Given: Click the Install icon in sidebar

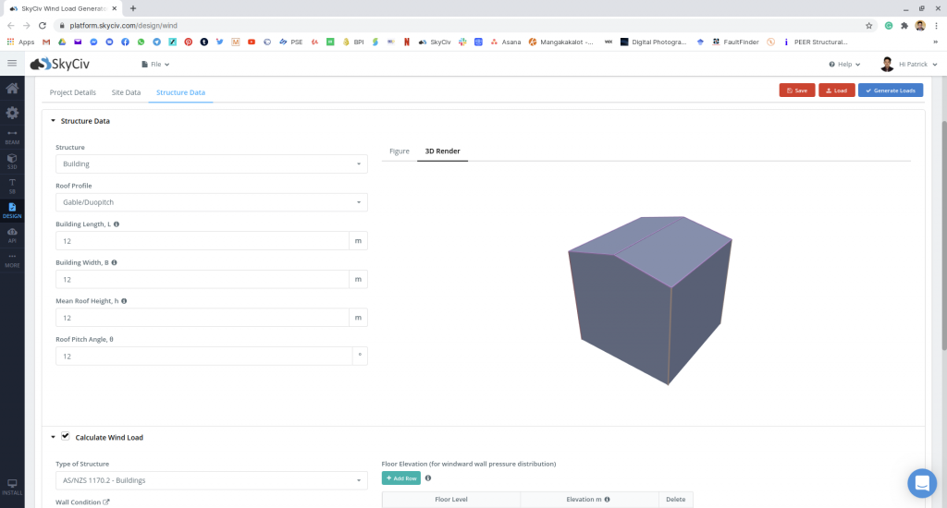Looking at the screenshot, I should click(12, 487).
